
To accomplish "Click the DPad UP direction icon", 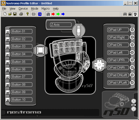I will (x=132, y=30).
